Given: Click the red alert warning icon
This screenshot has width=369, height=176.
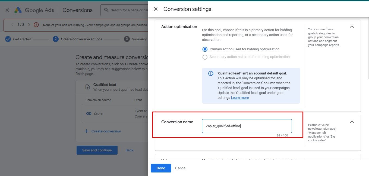Looking at the screenshot, I should (x=36, y=25).
